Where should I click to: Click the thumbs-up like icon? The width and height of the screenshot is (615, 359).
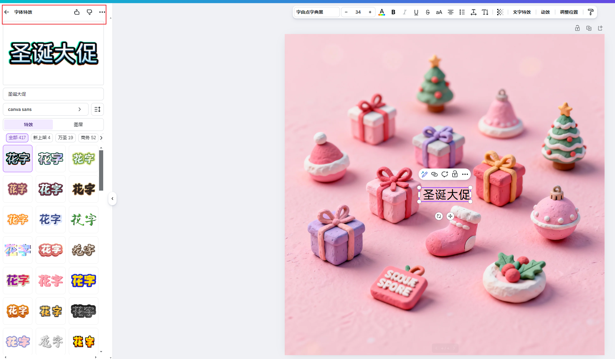(77, 12)
